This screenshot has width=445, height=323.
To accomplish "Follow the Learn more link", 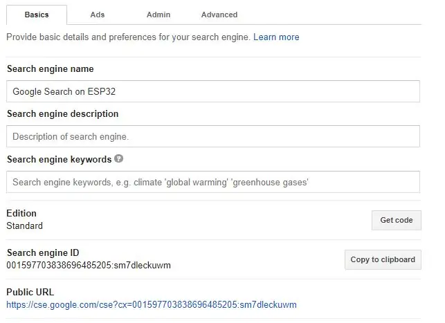I will [276, 37].
